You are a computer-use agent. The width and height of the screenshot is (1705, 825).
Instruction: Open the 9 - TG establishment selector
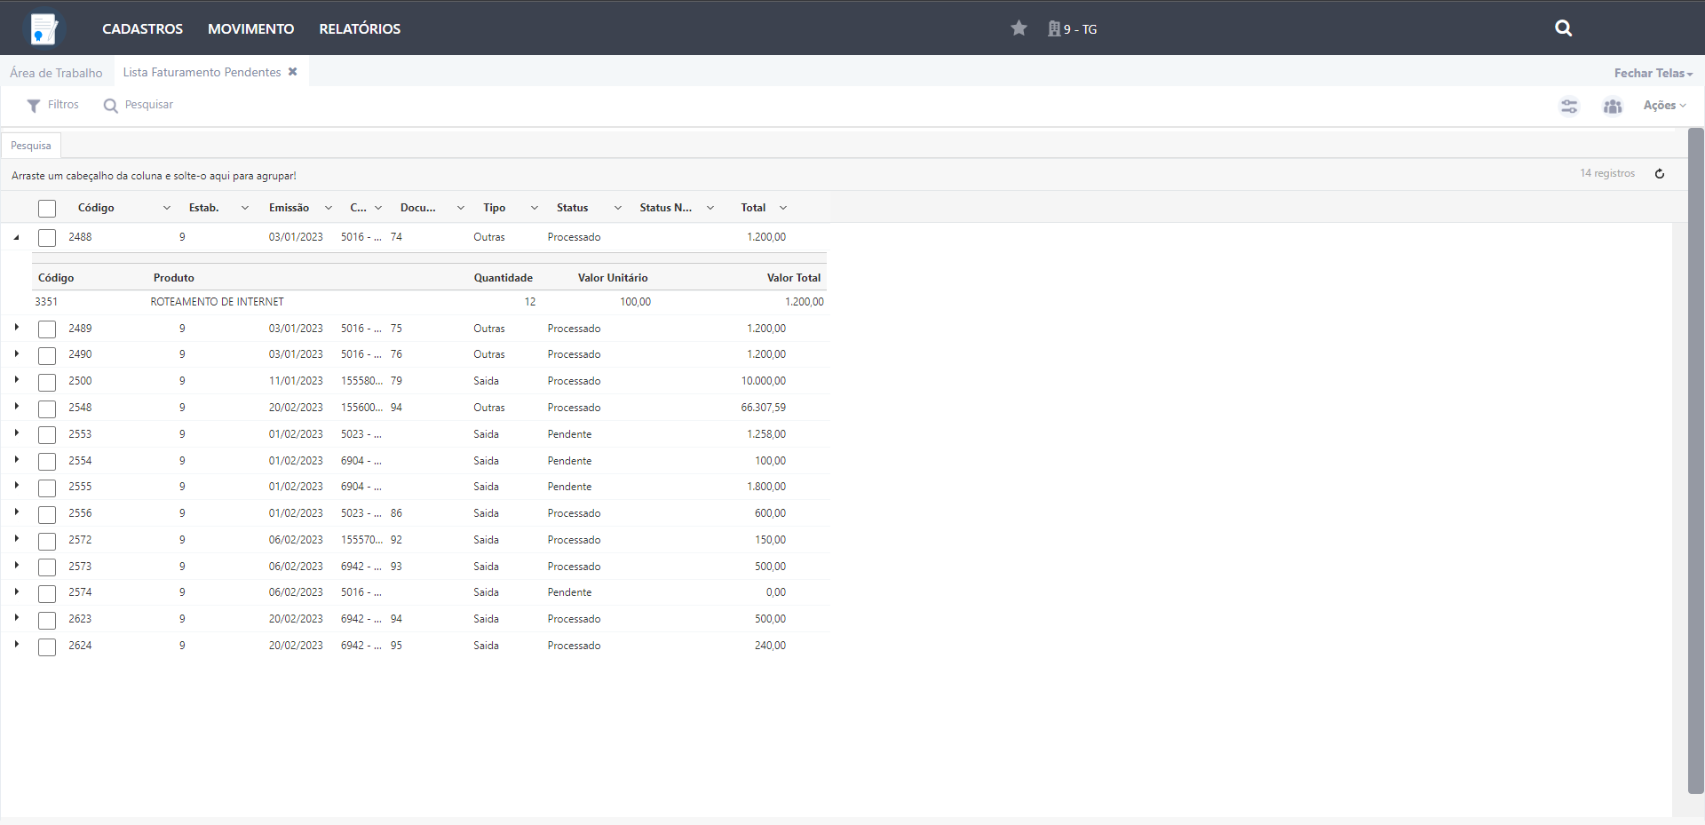tap(1072, 29)
